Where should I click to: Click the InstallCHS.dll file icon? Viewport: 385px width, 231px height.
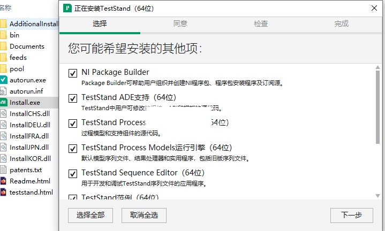3,113
